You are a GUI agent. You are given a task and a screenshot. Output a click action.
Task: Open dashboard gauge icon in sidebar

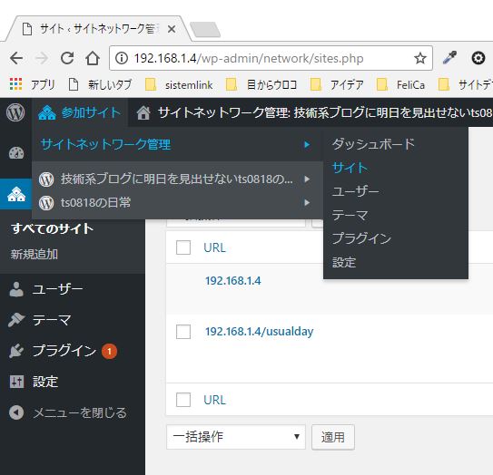[16, 153]
